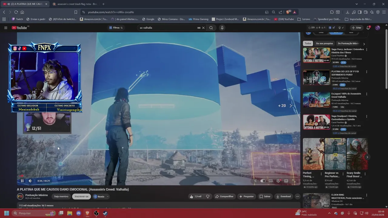Bookmark this page with the bookmark icon

point(76,12)
